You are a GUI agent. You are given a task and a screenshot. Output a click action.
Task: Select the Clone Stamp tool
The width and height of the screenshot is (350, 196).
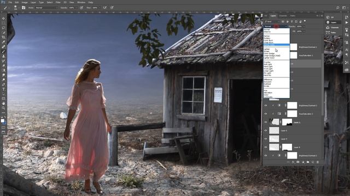3,56
